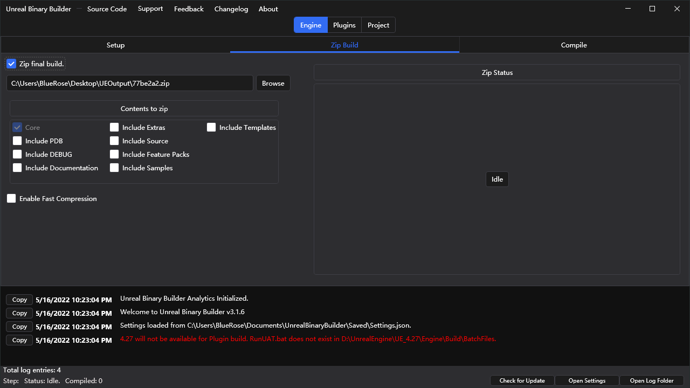Check the Include Source option

[114, 141]
